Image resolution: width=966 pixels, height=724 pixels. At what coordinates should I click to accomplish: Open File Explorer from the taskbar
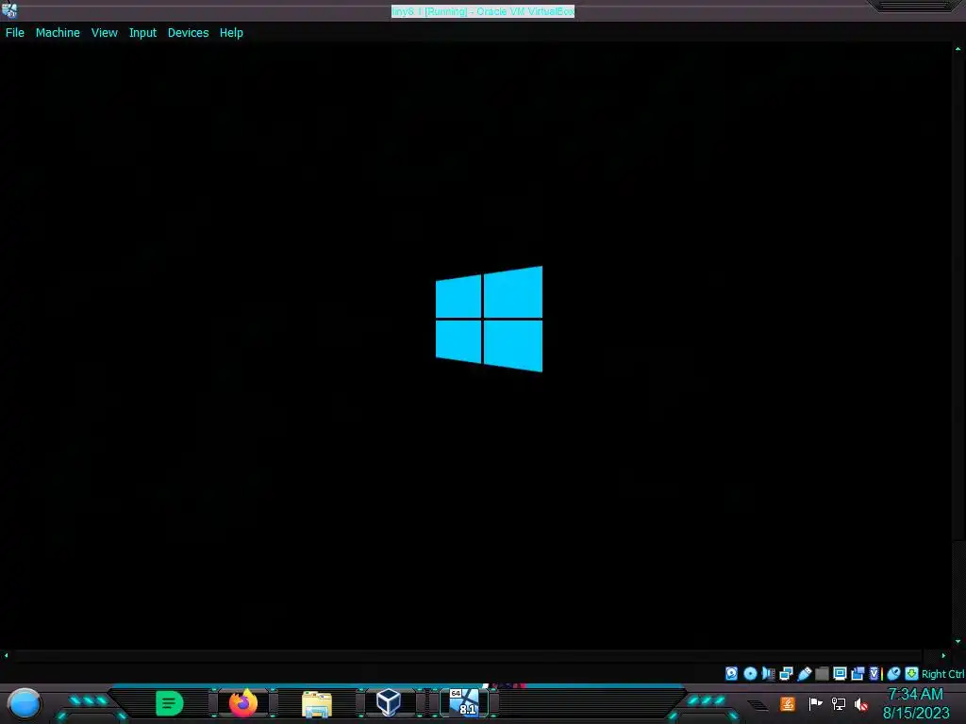[x=317, y=704]
